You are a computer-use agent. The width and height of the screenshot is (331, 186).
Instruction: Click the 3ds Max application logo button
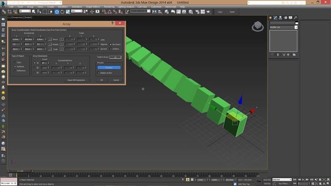click(x=3, y=4)
